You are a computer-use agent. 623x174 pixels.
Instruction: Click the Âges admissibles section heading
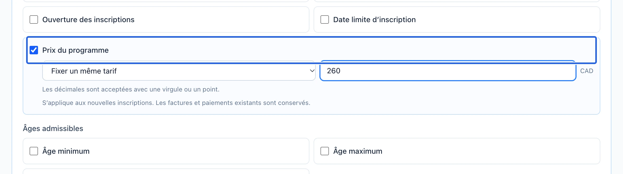[x=53, y=128]
